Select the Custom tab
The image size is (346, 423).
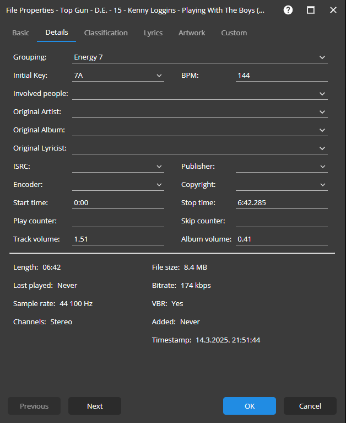pyautogui.click(x=234, y=33)
